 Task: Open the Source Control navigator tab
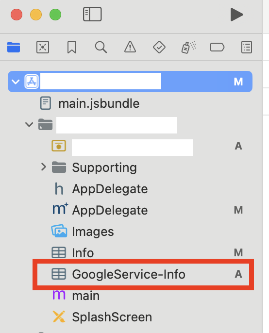43,47
